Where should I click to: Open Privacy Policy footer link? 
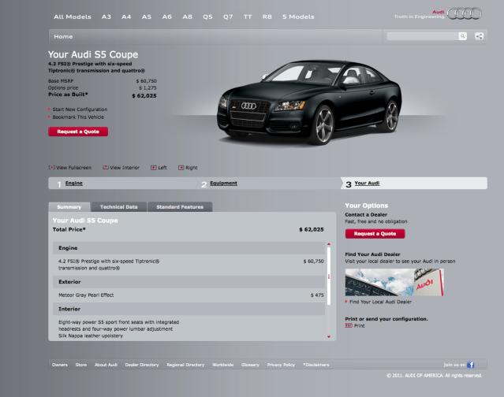281,365
